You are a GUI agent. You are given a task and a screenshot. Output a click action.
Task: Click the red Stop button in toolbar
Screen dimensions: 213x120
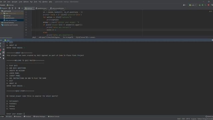[x=209, y=5]
